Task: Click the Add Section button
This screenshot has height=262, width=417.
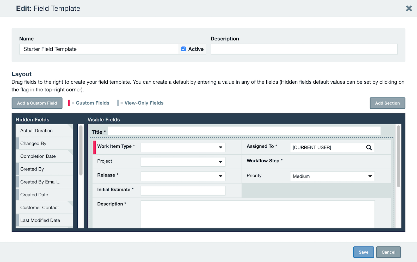Action: [387, 103]
